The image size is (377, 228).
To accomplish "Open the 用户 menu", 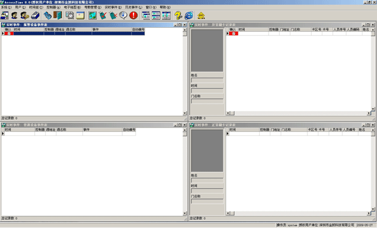I will point(20,7).
